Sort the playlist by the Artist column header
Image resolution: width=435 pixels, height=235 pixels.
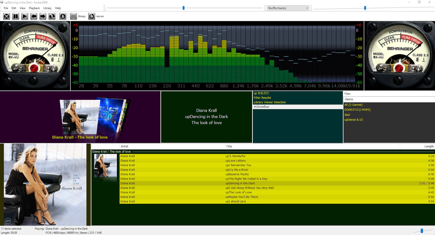pyautogui.click(x=172, y=147)
